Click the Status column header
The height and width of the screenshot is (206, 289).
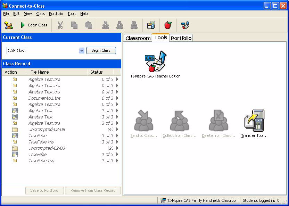(x=100, y=72)
